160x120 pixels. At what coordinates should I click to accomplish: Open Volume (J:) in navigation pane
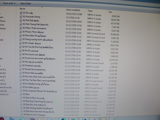tap(4, 94)
